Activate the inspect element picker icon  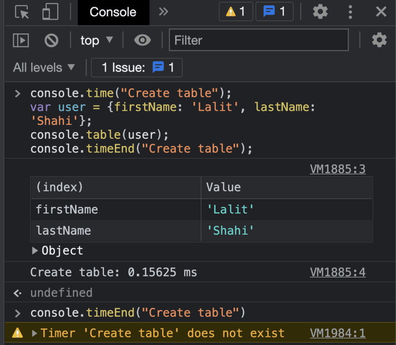[x=22, y=12]
